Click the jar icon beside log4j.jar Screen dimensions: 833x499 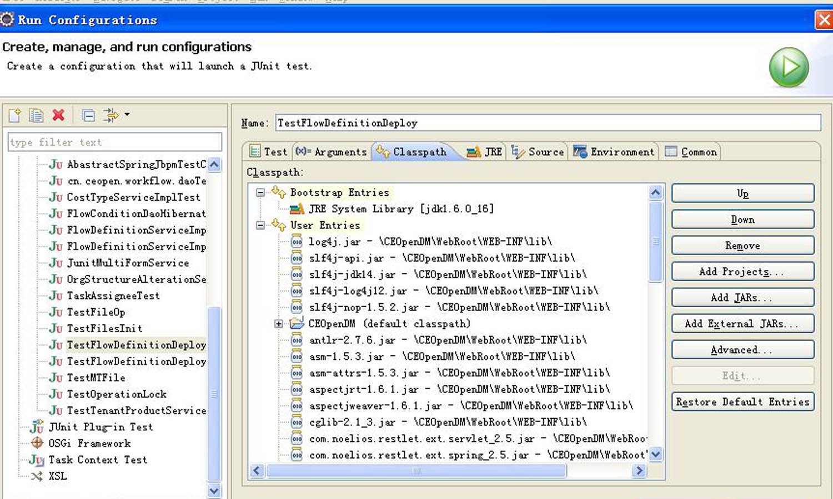point(297,241)
